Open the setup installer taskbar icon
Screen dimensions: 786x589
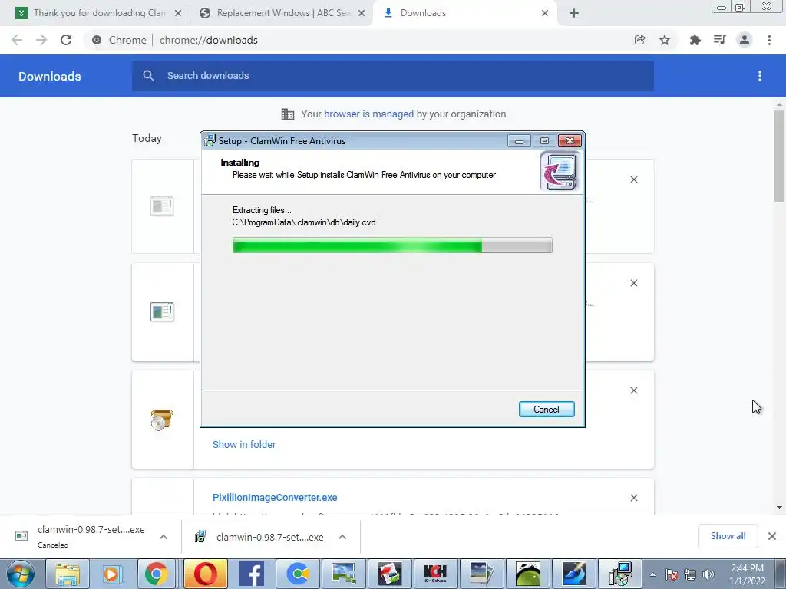point(620,574)
